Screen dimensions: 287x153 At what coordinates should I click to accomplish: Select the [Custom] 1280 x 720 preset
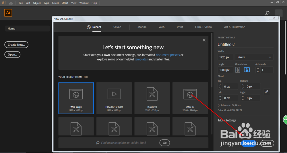(152, 98)
